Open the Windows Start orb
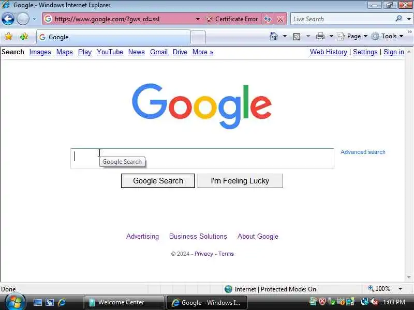The height and width of the screenshot is (310, 414). point(15,302)
